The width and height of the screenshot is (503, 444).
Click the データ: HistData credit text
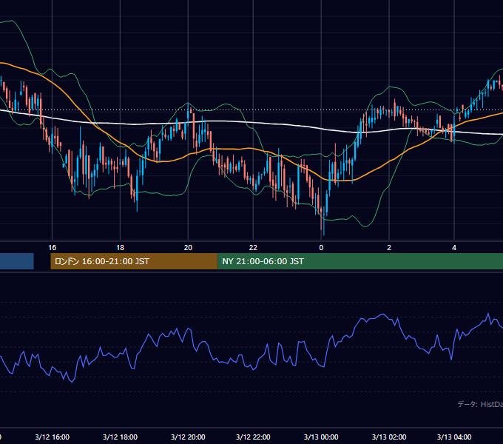tap(480, 404)
